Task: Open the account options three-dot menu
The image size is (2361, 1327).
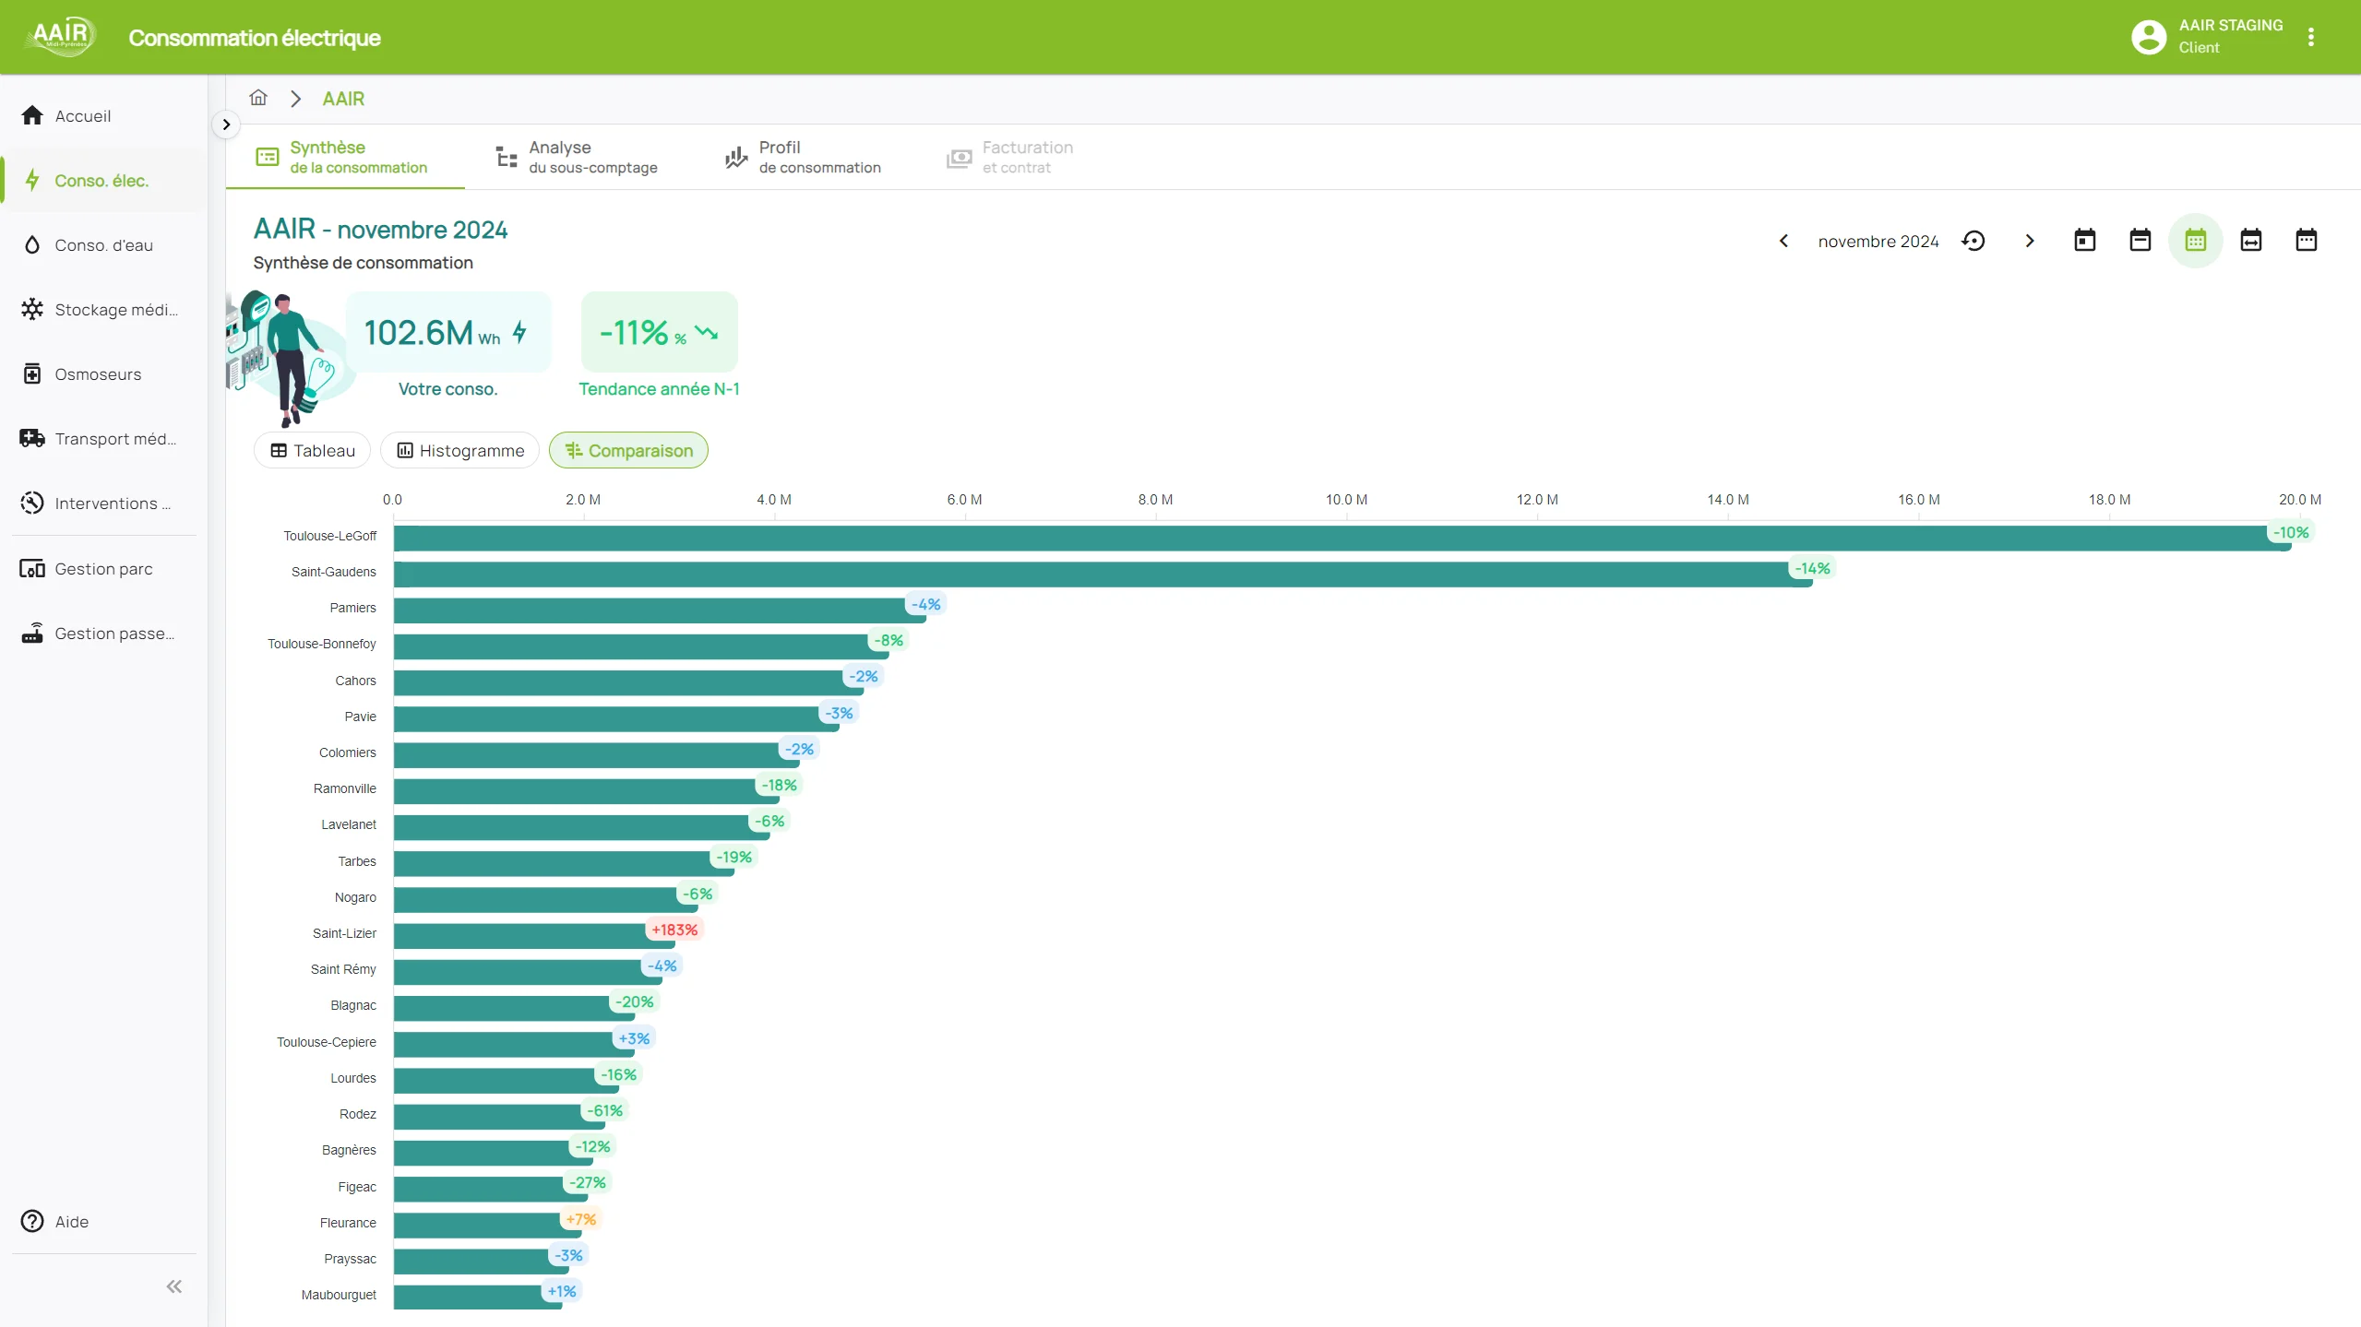Action: 2310,37
